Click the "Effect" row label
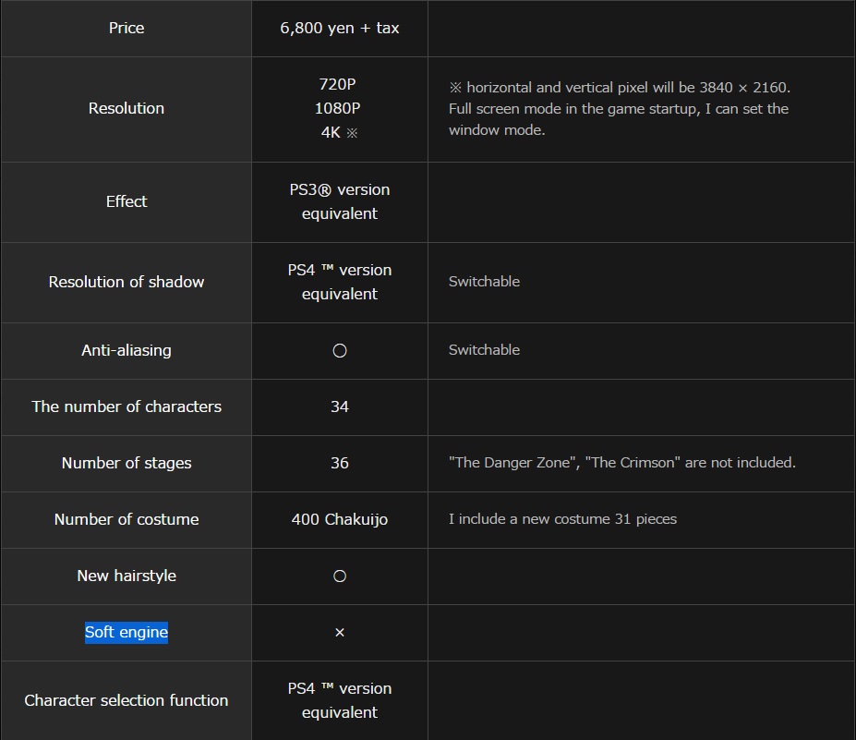The width and height of the screenshot is (856, 740). [x=127, y=201]
